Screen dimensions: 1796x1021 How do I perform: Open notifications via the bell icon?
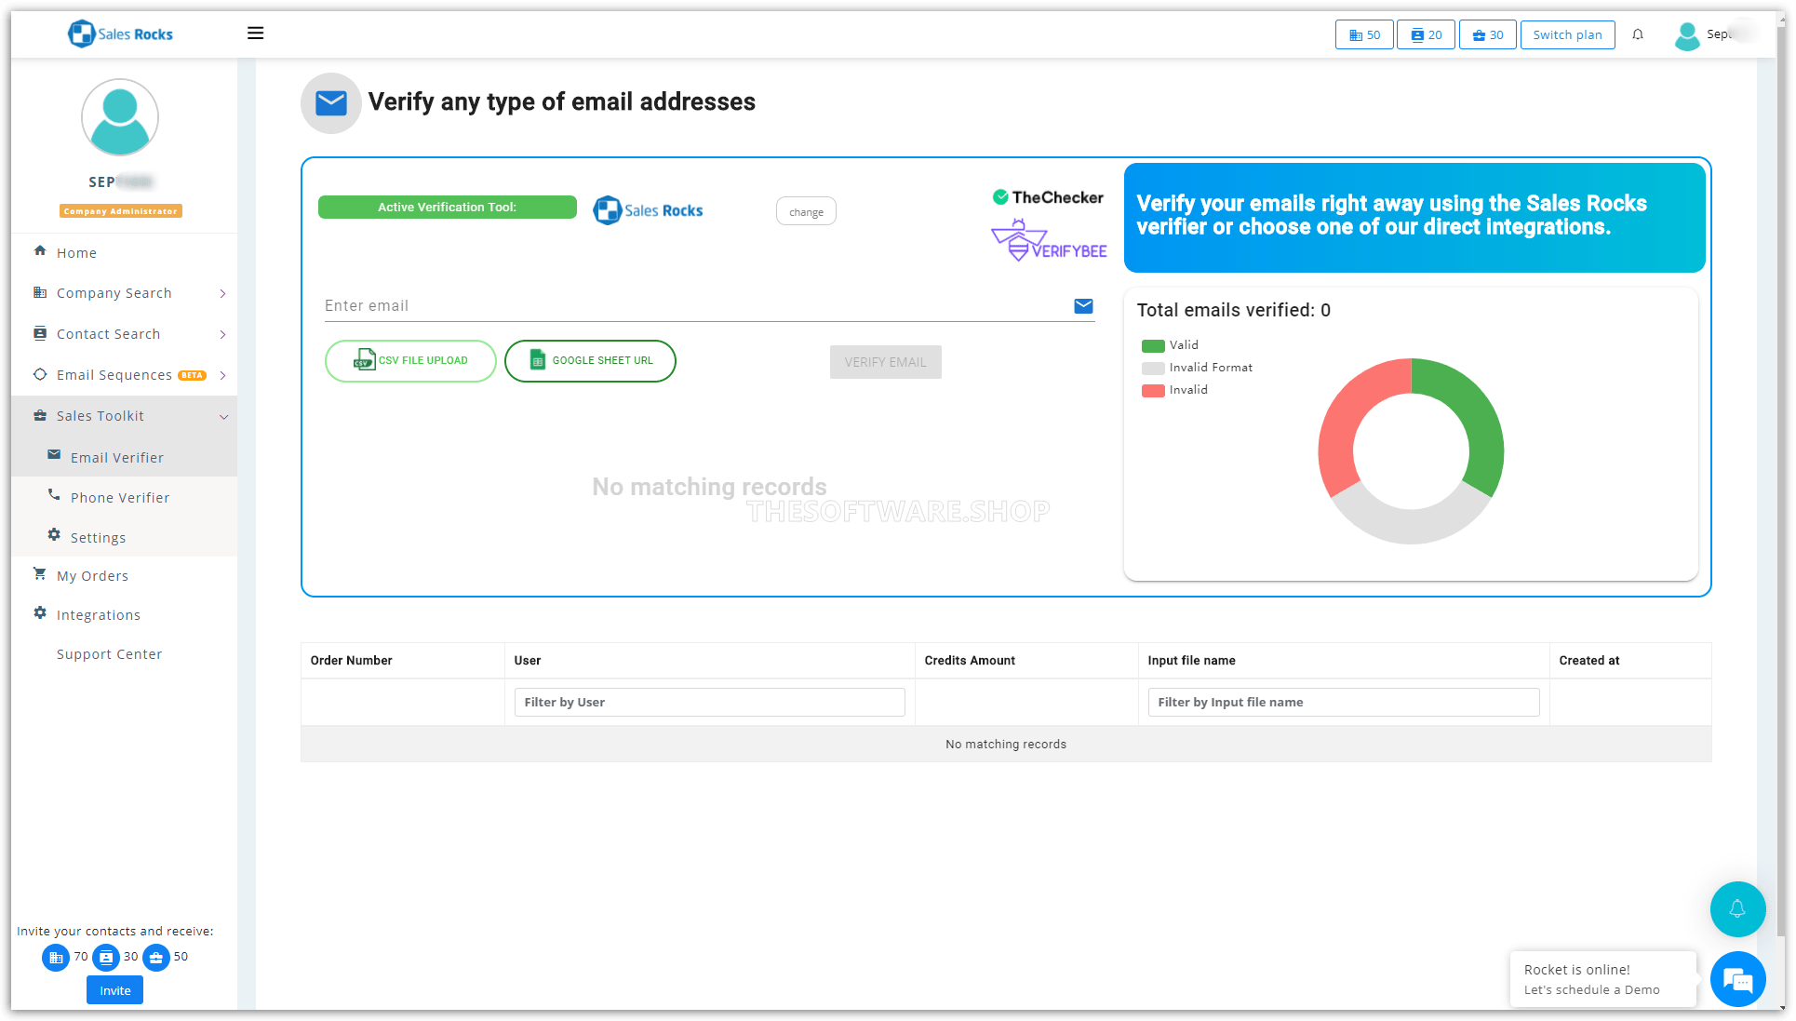[1638, 34]
